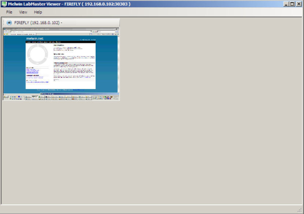Image resolution: width=304 pixels, height=214 pixels.
Task: Click the Start button in remote screen thumbnail
Action: coord(6,97)
